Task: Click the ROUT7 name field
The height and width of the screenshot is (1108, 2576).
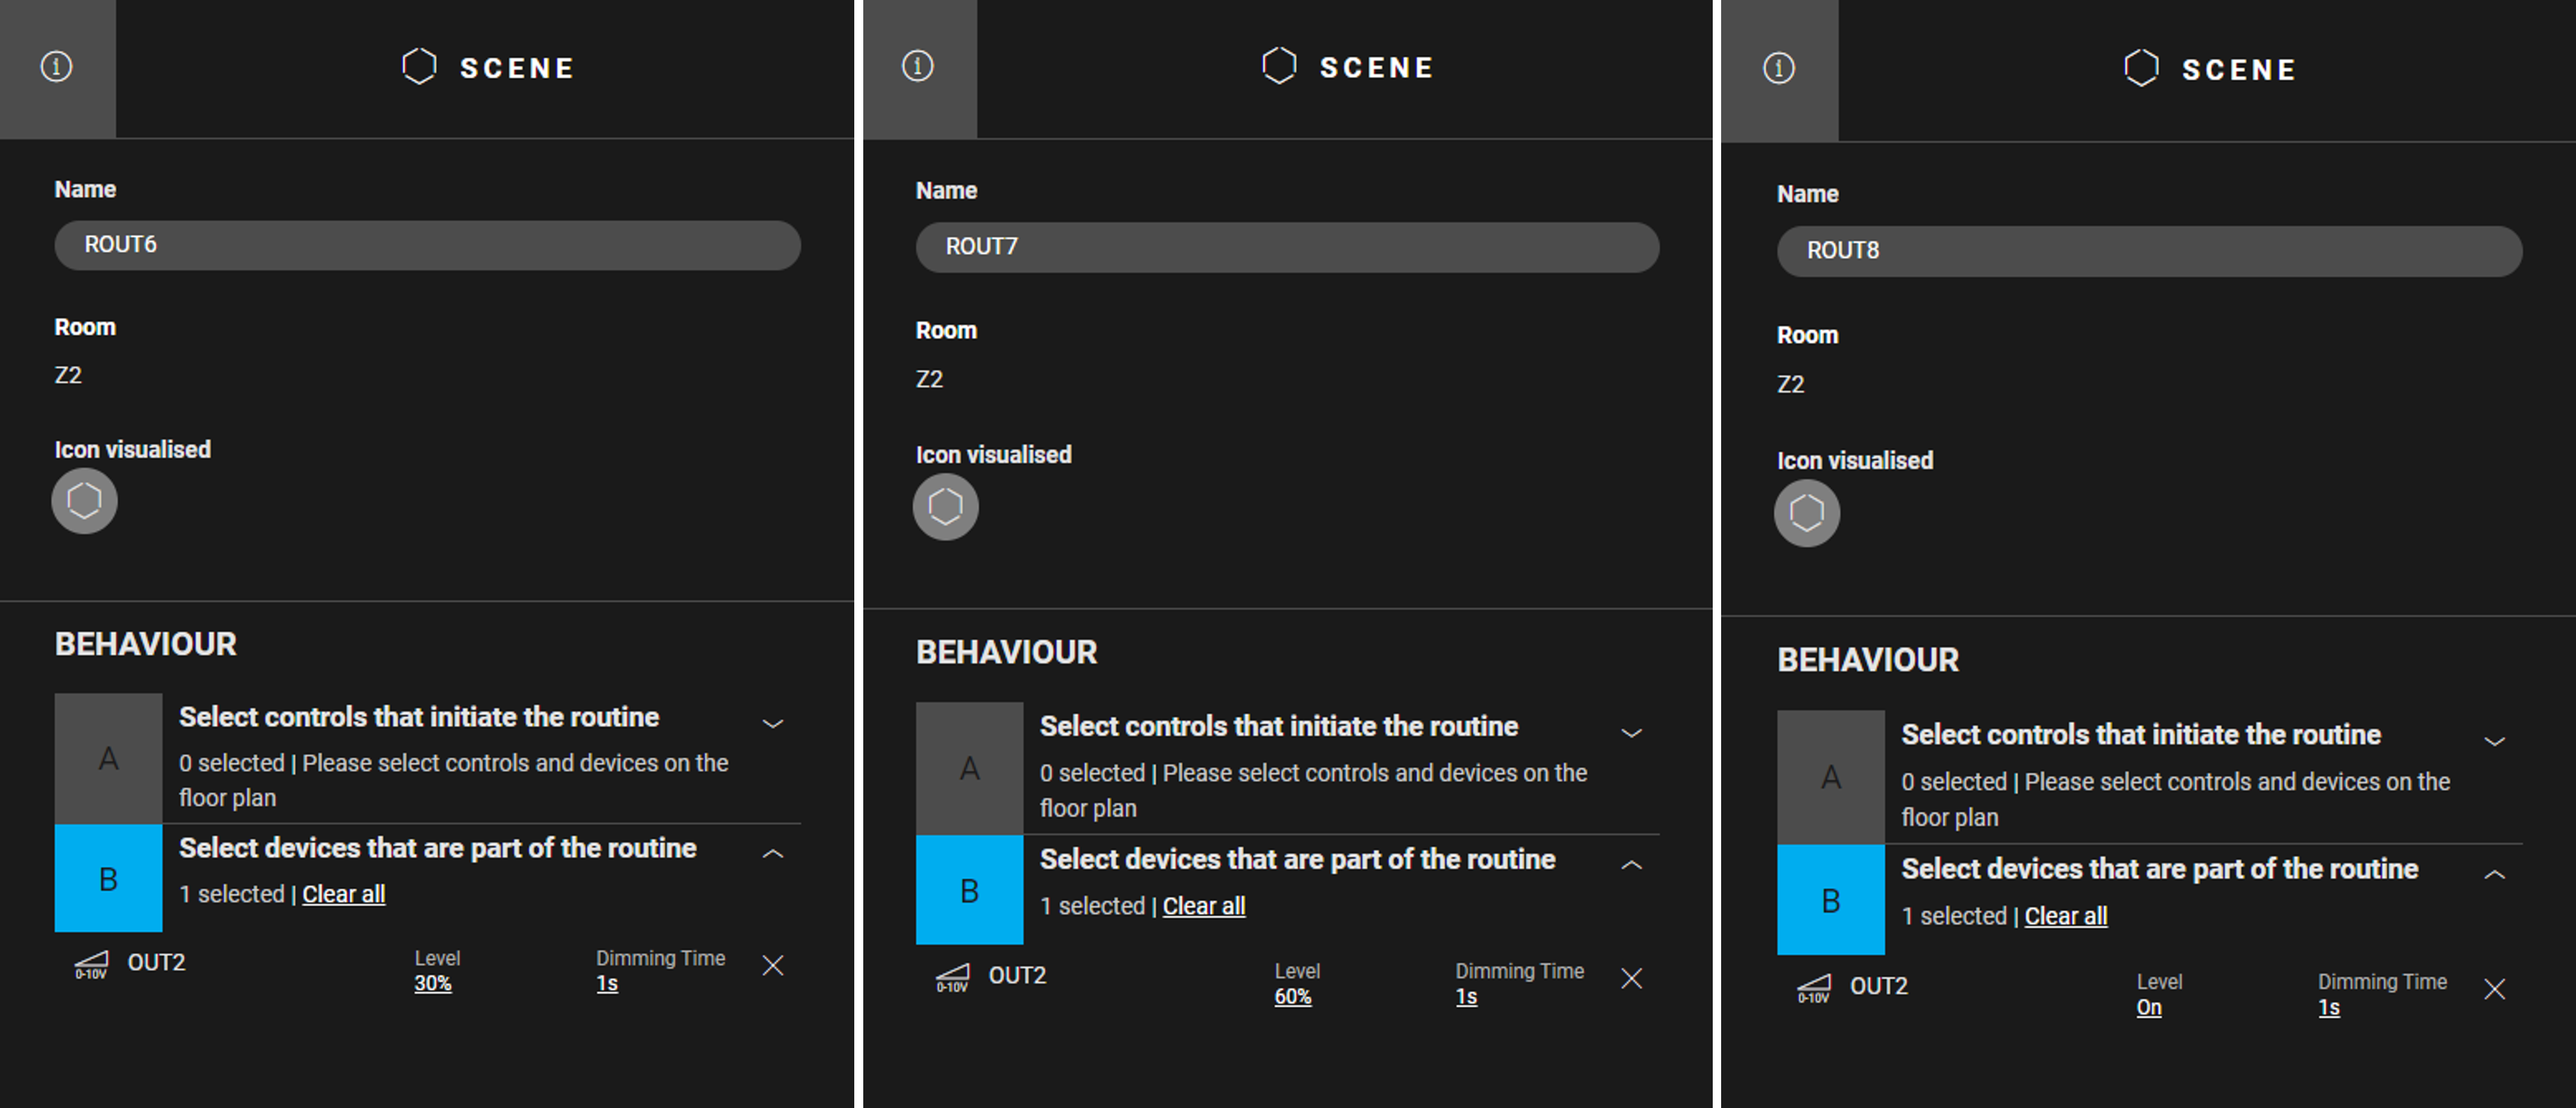Action: [1288, 247]
